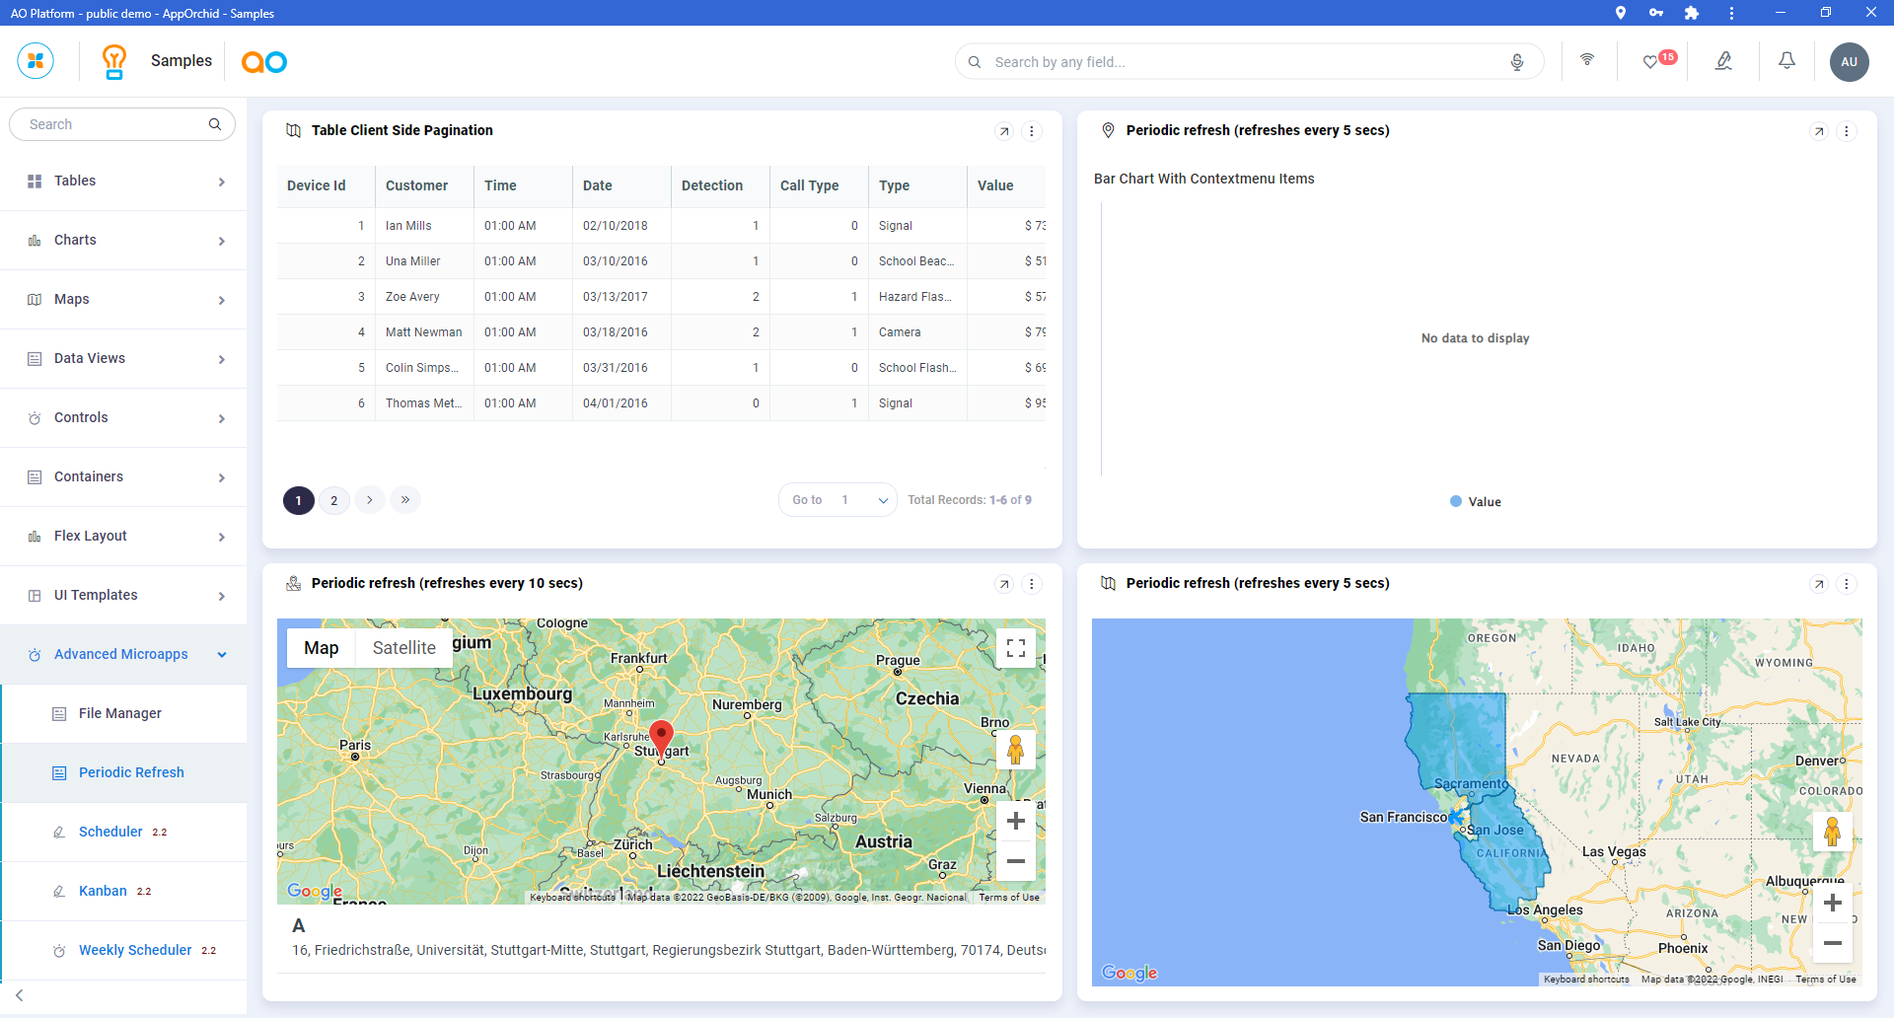This screenshot has height=1018, width=1894.
Task: Click the top search by any field box
Action: point(1243,62)
